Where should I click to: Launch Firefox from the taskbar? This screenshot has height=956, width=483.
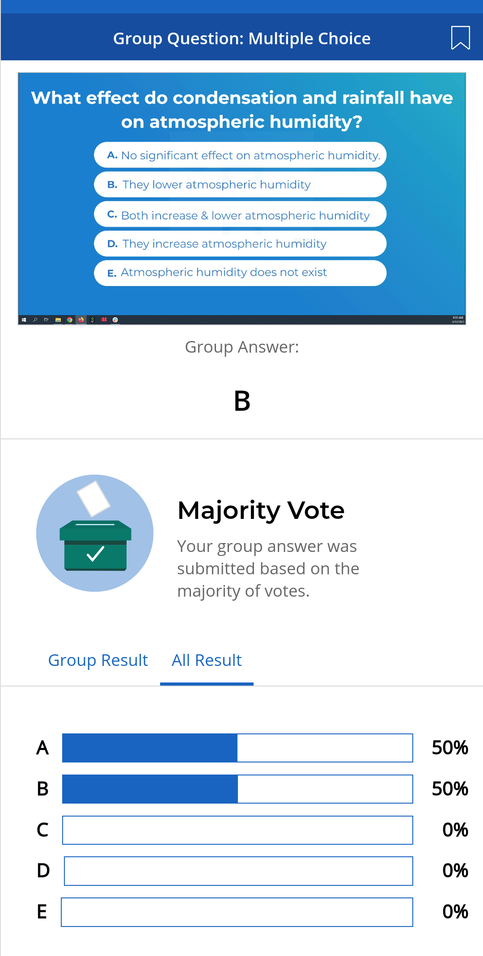(x=81, y=319)
